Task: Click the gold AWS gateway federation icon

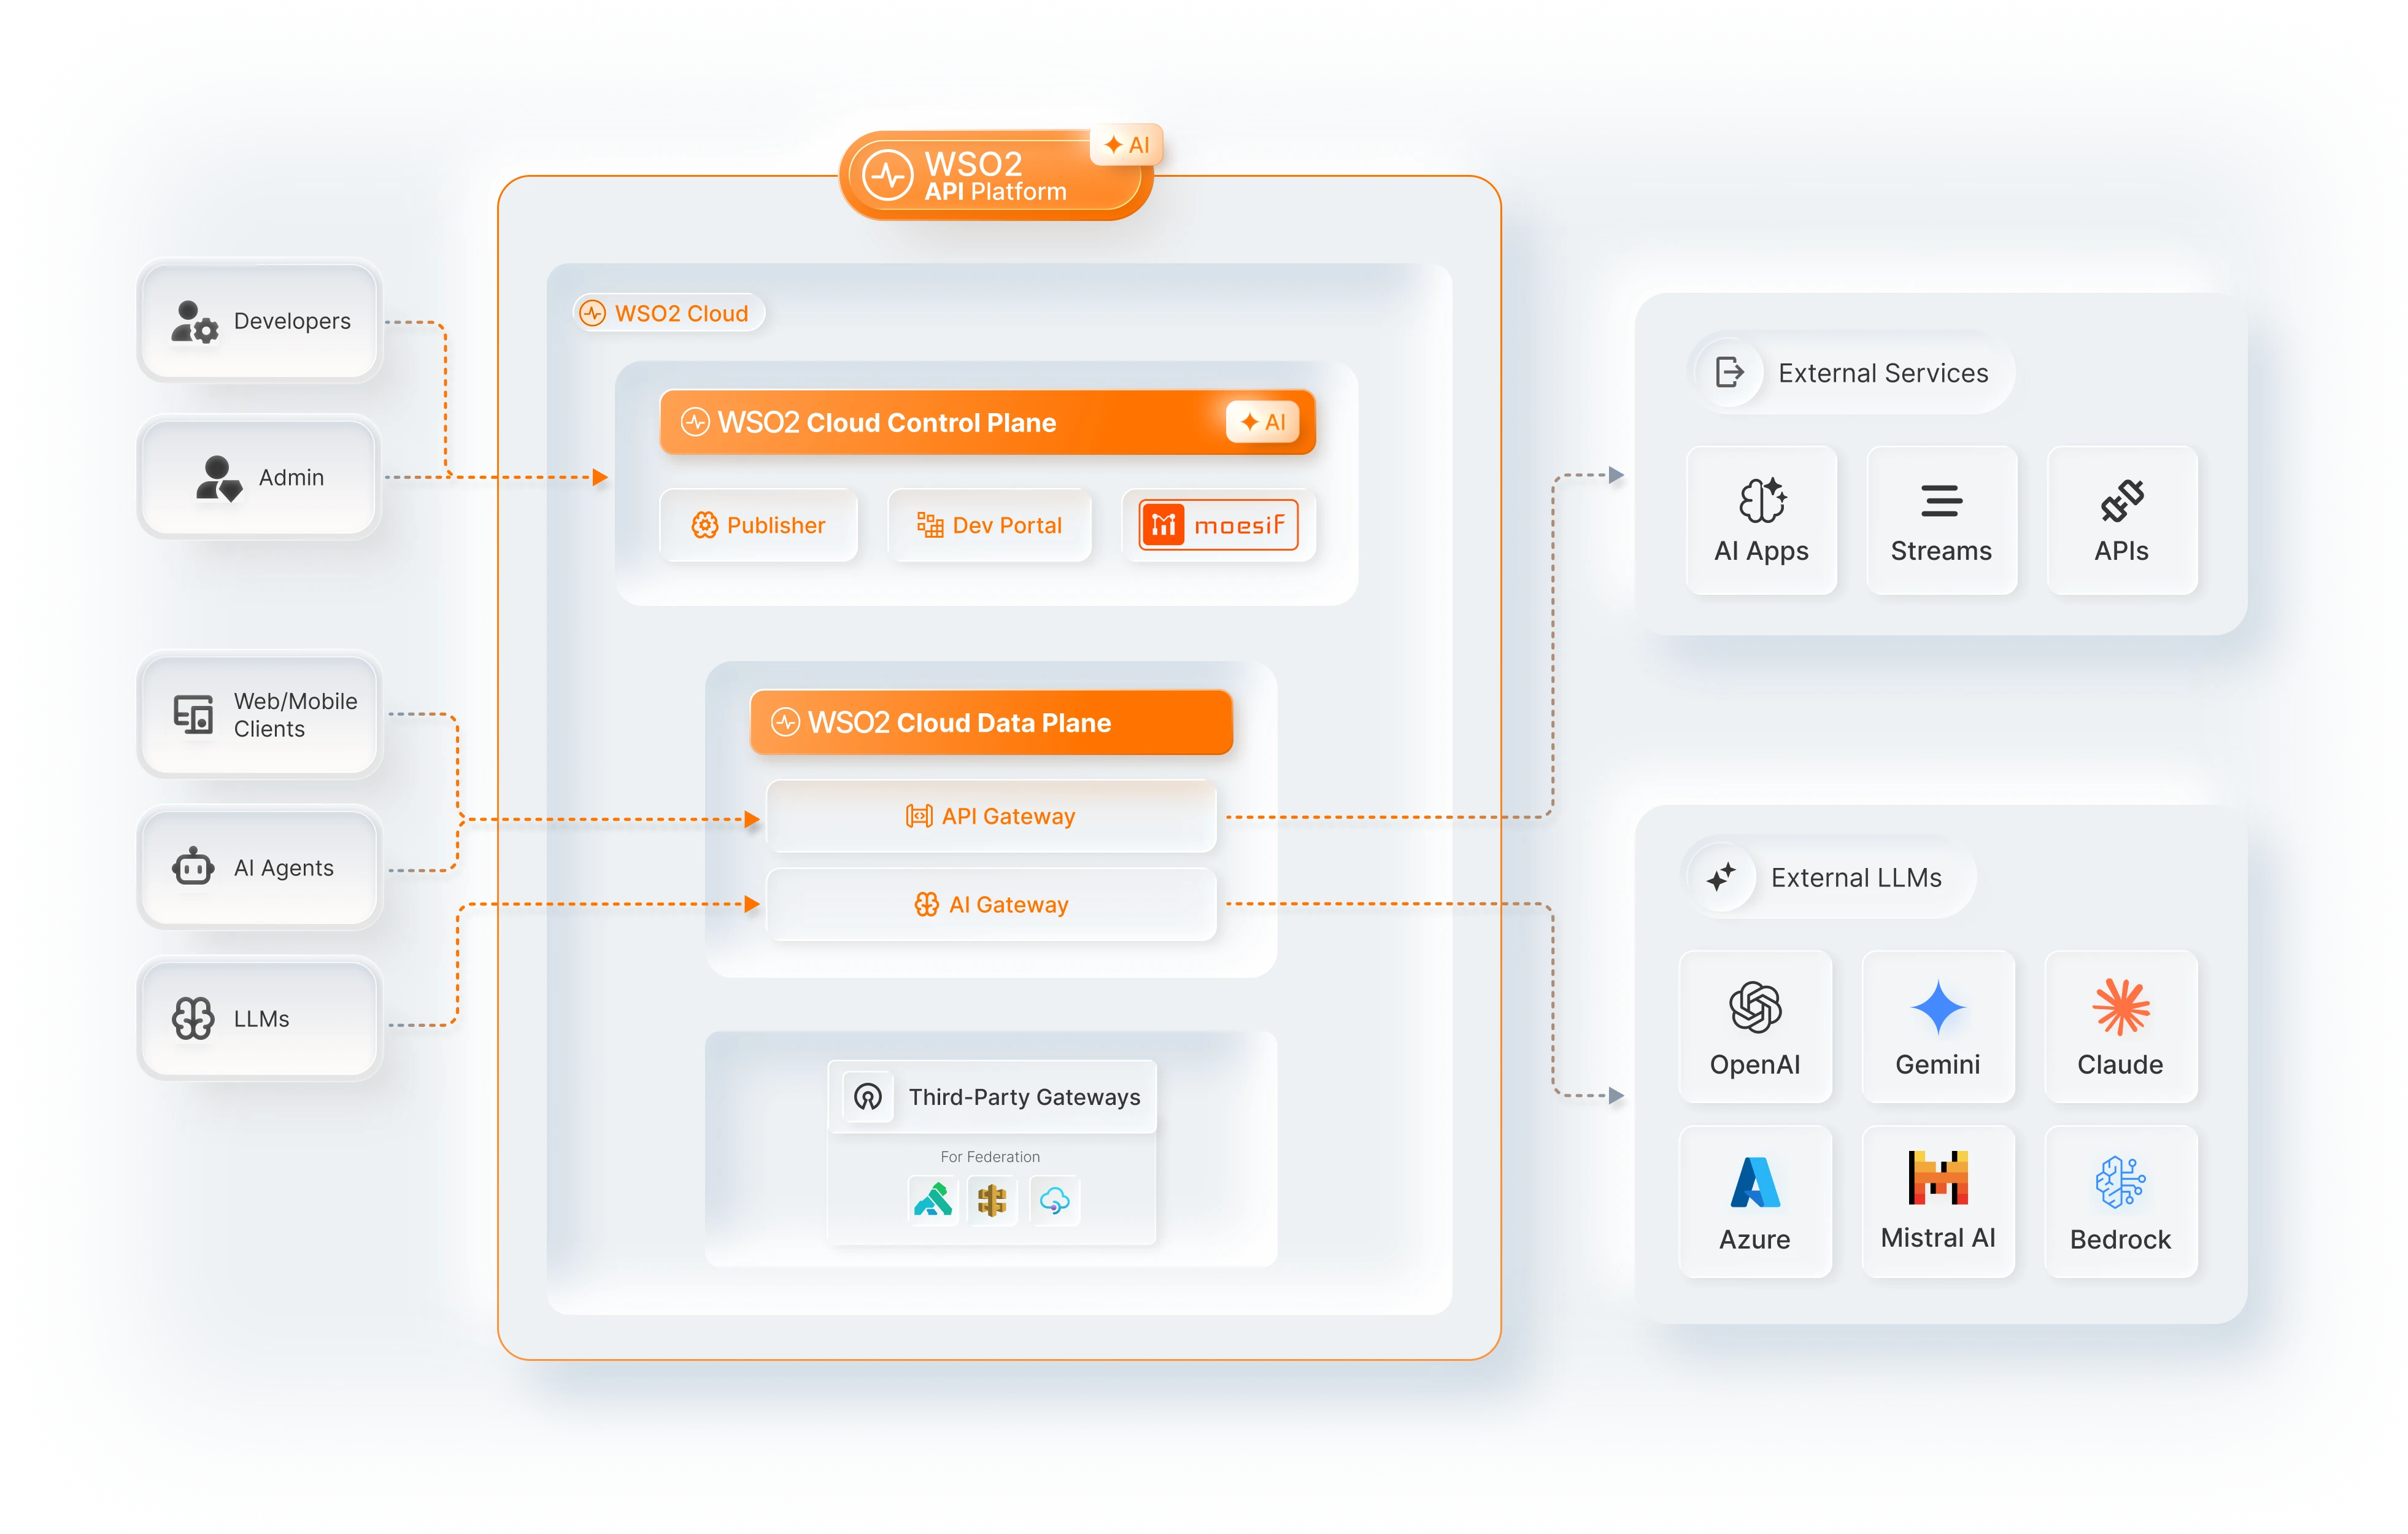Action: tap(992, 1200)
